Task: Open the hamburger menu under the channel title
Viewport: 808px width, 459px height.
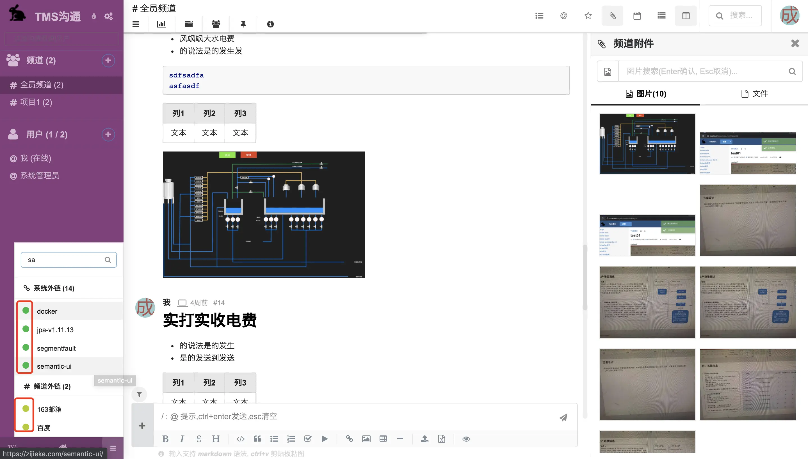Action: [x=136, y=24]
